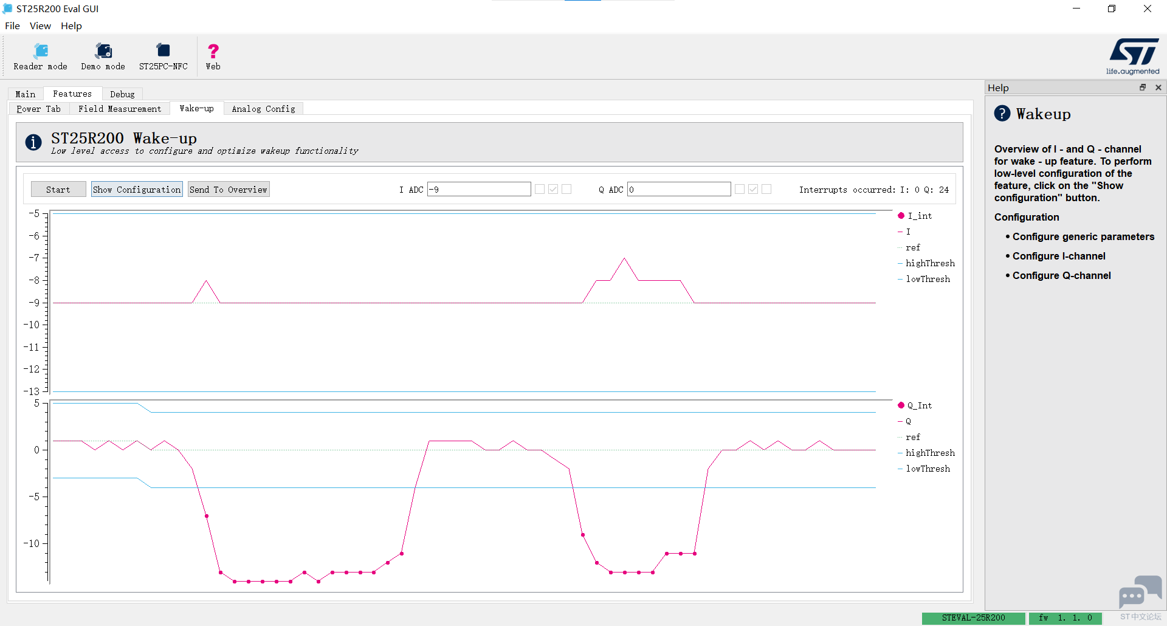Click the ST25R200 Eval GUI title bar icon
The image size is (1167, 626).
click(x=8, y=9)
